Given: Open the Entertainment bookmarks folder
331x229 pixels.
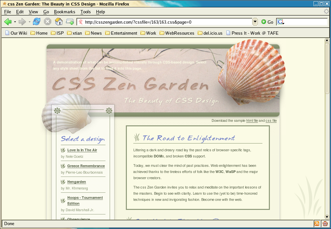Looking at the screenshot, I should click(x=121, y=33).
